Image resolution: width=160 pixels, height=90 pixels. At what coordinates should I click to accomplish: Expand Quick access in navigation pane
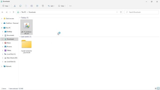point(2,18)
